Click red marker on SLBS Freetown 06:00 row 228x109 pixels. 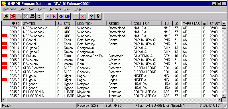(x=5, y=68)
